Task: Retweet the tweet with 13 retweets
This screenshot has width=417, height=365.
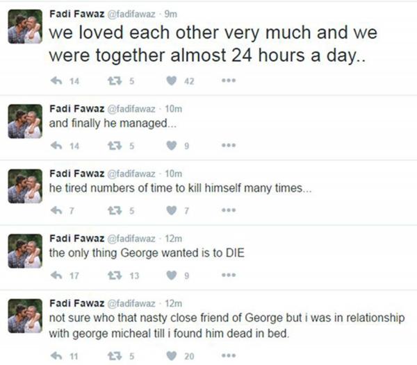Action: 113,275
